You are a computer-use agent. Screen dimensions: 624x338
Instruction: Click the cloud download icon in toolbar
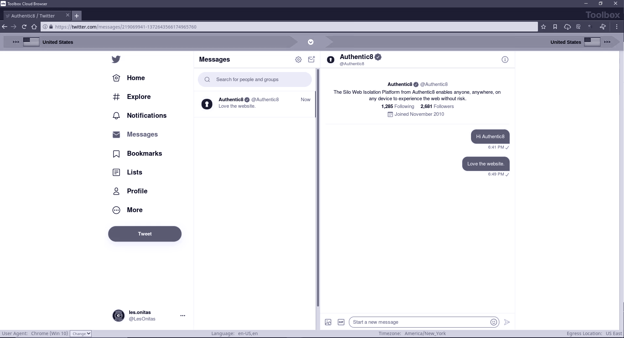tap(567, 27)
